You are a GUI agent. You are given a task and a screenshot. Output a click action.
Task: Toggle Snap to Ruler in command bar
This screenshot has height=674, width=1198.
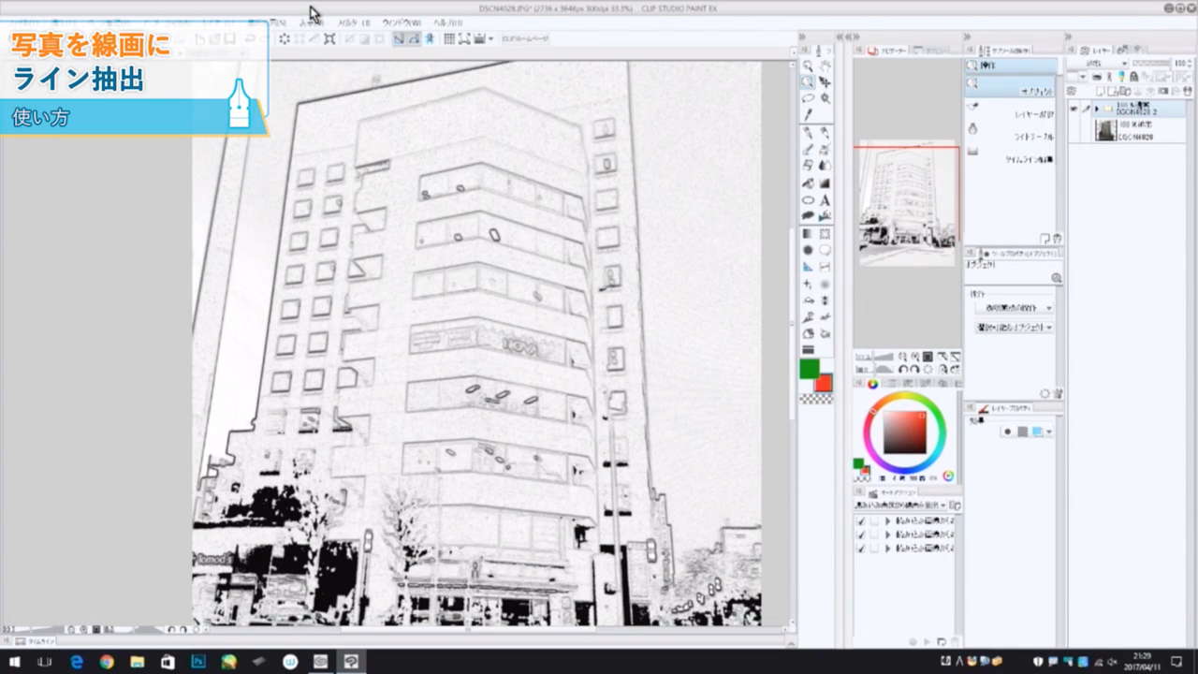click(x=399, y=38)
